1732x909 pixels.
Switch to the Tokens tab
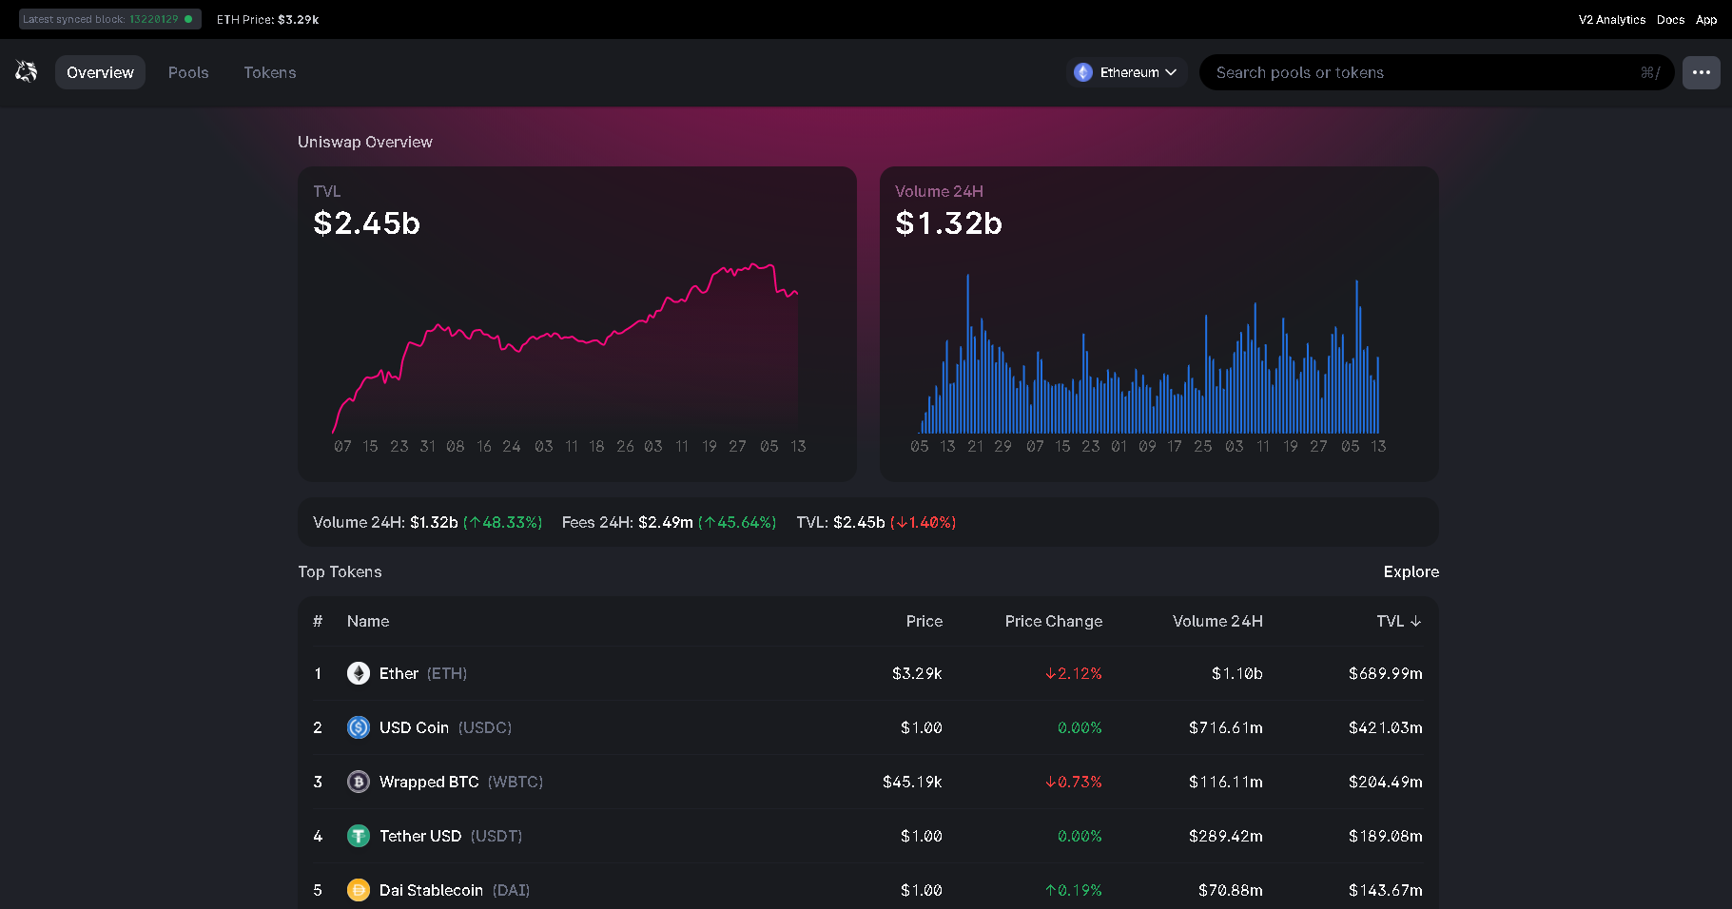pos(270,72)
